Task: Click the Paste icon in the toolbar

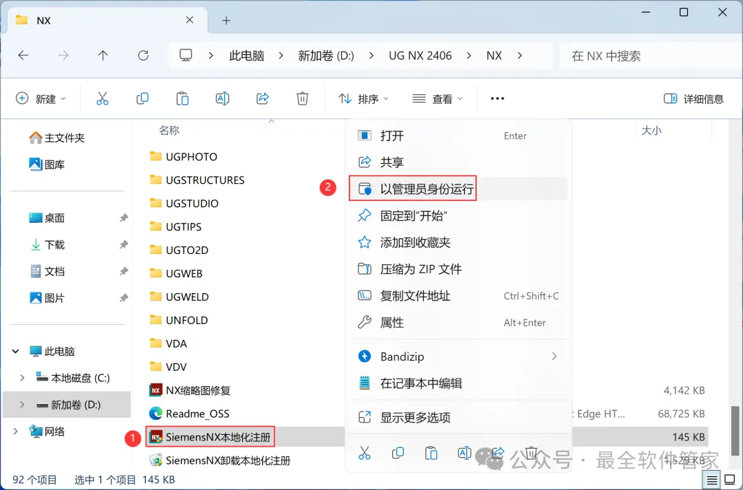Action: pyautogui.click(x=182, y=98)
